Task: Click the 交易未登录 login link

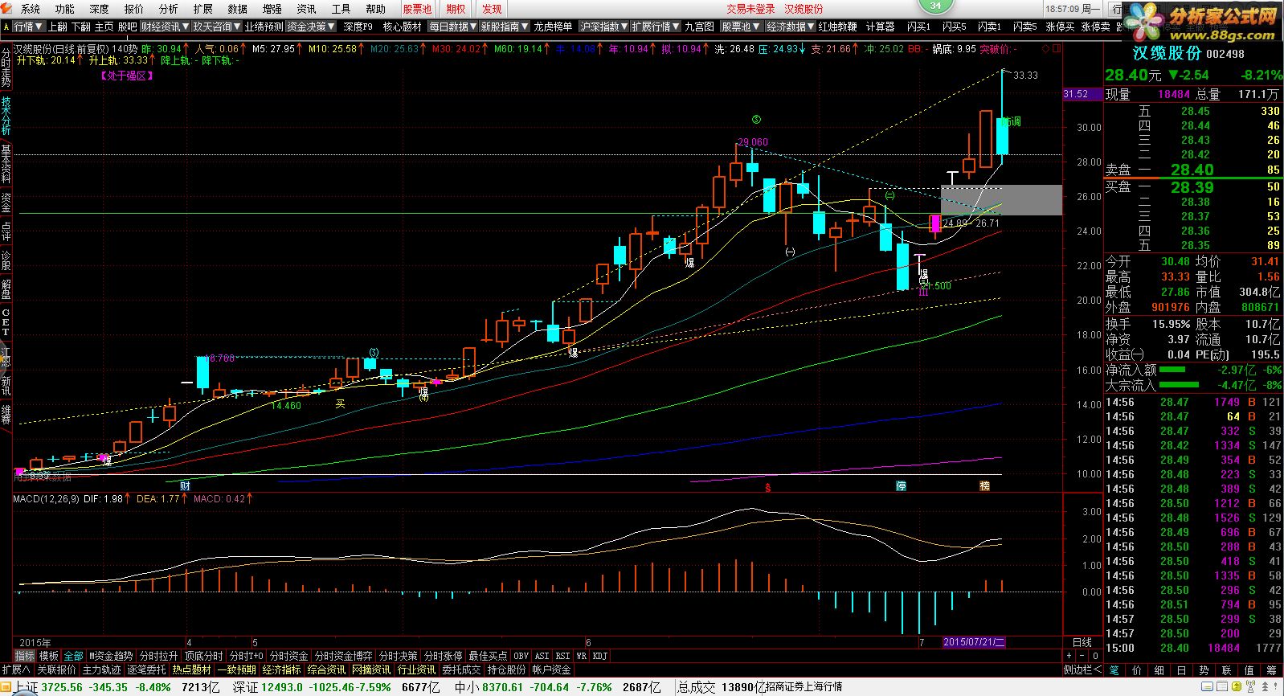Action: [x=750, y=9]
